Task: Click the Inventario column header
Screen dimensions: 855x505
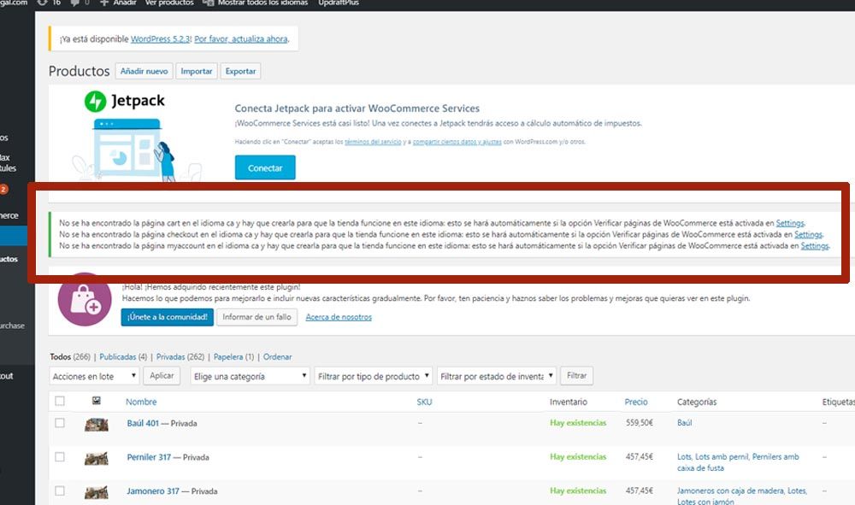Action: coord(569,402)
